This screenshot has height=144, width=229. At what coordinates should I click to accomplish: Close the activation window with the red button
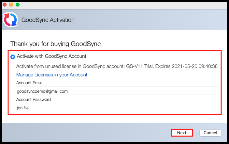click(x=5, y=5)
